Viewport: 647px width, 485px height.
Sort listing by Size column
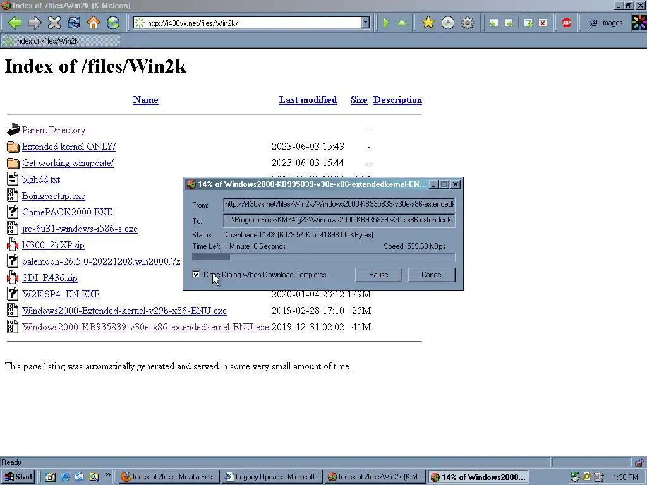pos(359,100)
